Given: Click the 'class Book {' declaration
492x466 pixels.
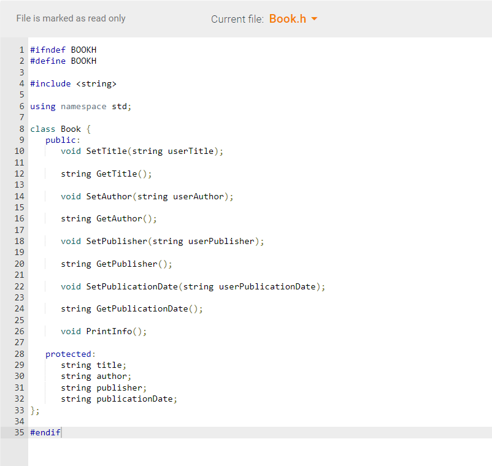Looking at the screenshot, I should (x=61, y=129).
